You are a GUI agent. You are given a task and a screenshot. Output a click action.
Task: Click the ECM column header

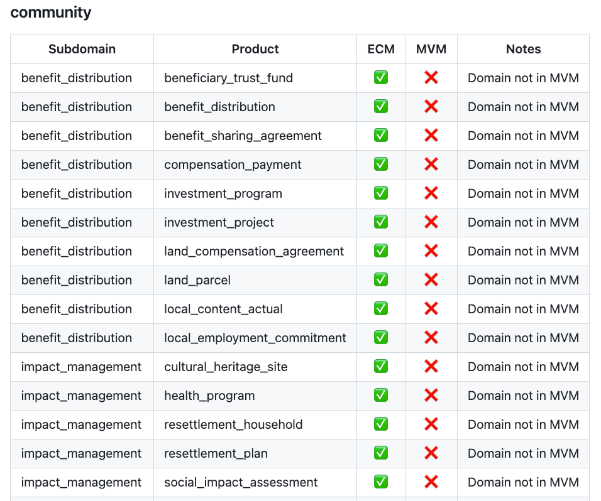click(x=381, y=49)
